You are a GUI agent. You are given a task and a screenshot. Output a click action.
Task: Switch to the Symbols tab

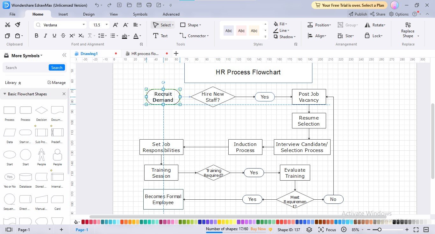tap(140, 14)
